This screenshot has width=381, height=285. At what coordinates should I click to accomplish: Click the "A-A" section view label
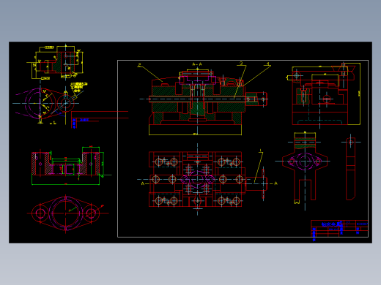coord(197,64)
